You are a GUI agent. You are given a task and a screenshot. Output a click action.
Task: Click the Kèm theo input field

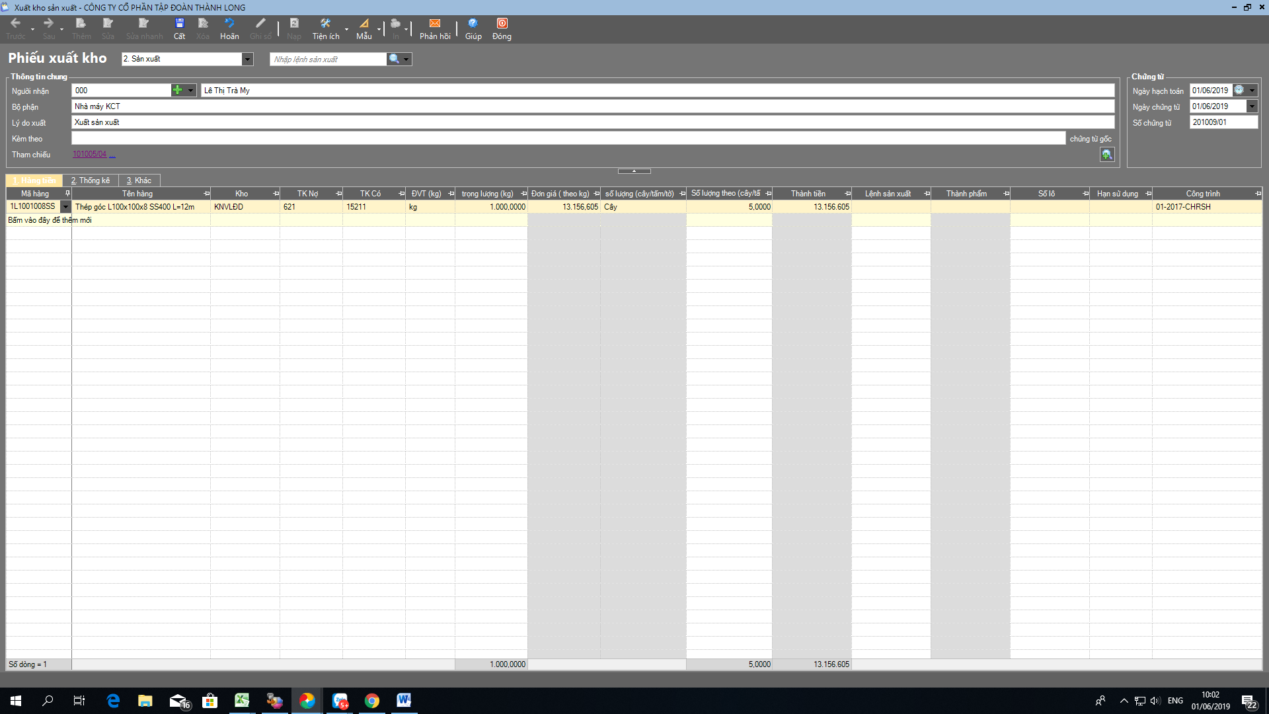(568, 138)
